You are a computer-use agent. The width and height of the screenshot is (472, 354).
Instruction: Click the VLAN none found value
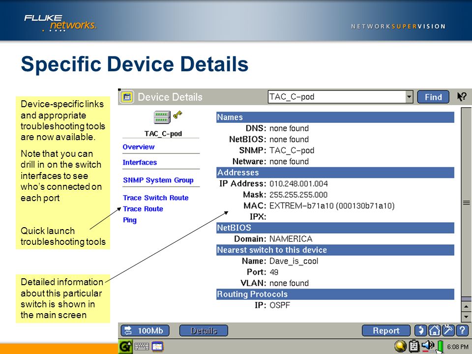(x=289, y=283)
